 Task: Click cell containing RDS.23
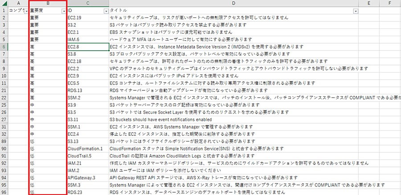click(88, 192)
